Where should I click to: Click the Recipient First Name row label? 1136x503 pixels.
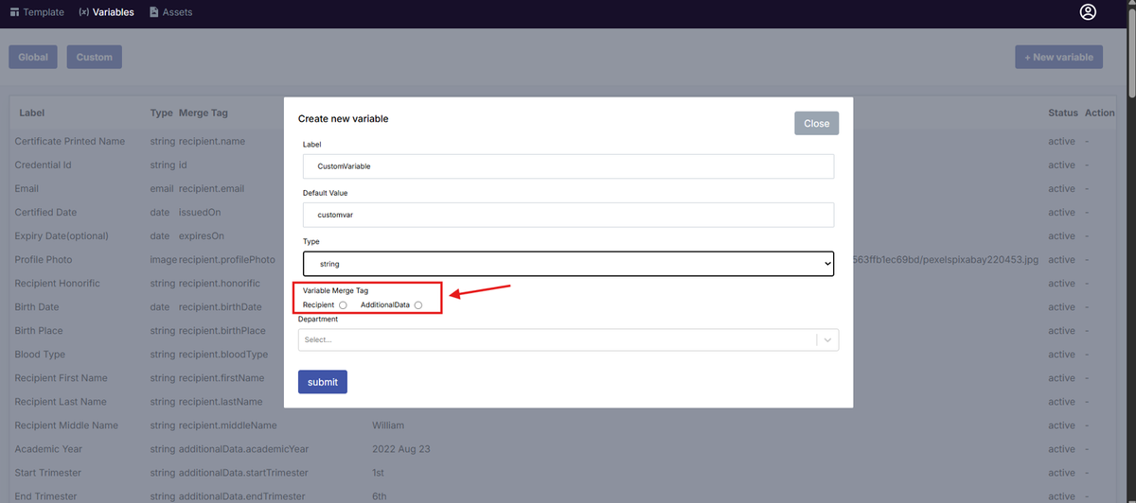point(61,377)
